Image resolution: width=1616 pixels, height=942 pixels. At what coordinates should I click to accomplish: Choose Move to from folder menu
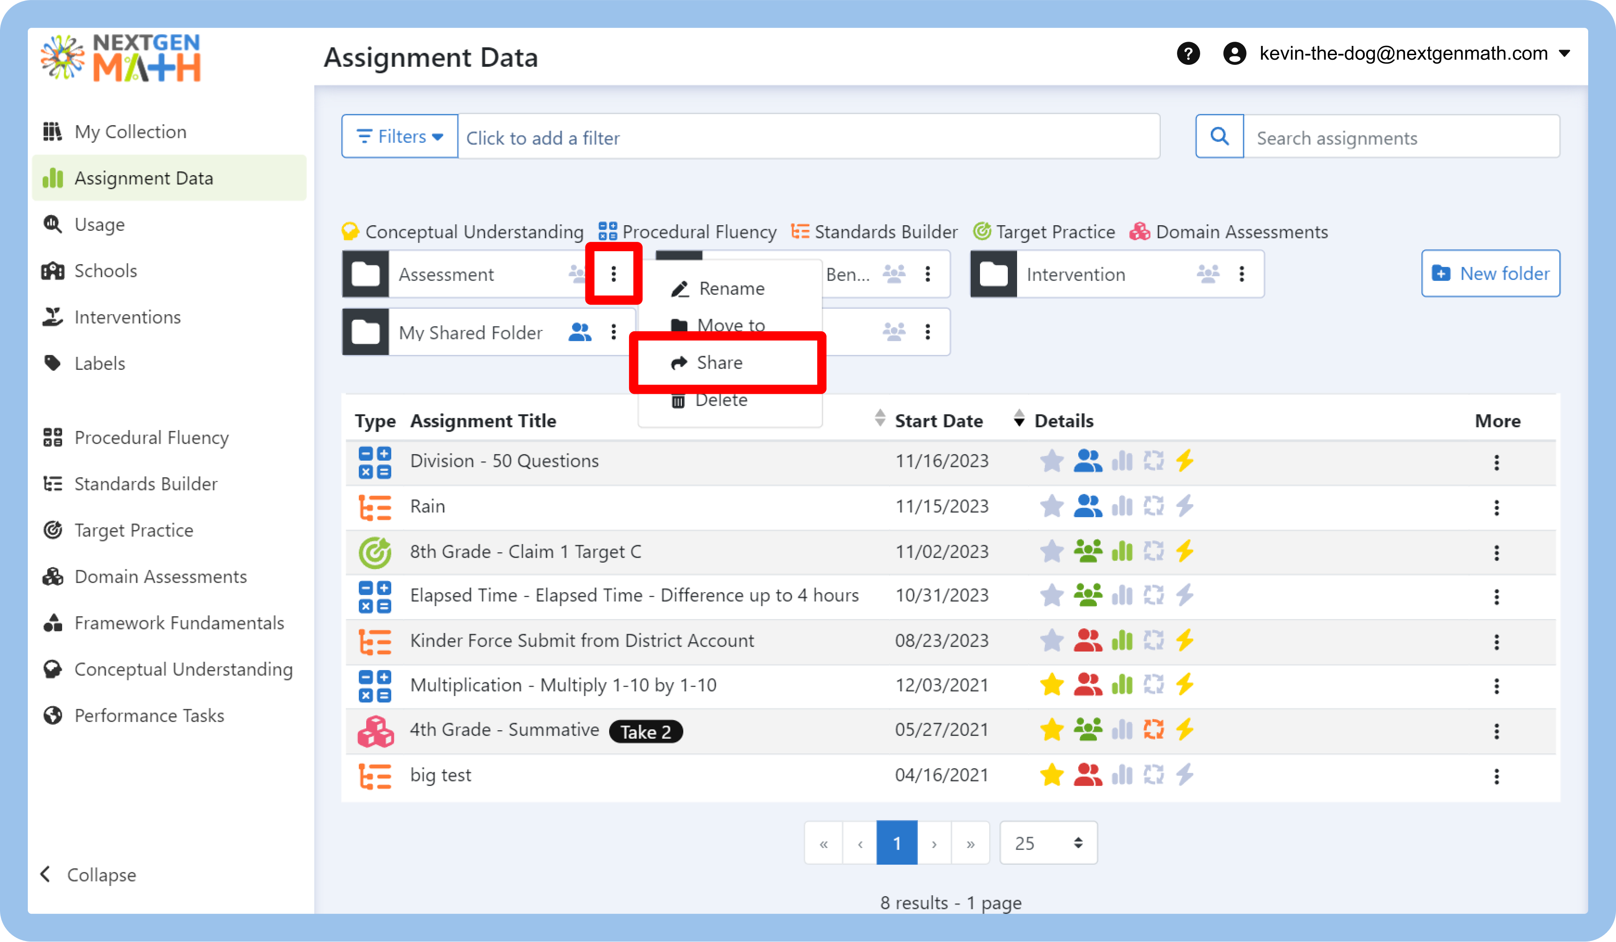tap(730, 325)
